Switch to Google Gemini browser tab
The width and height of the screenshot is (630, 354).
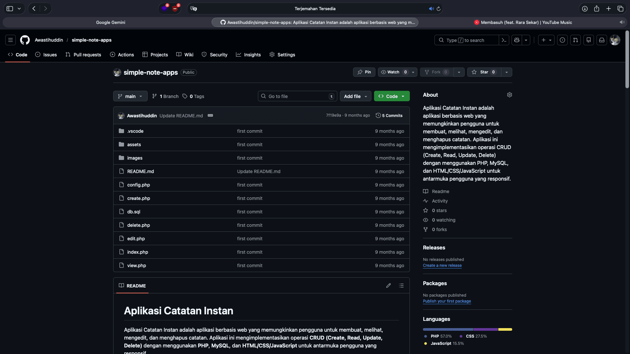(x=111, y=22)
